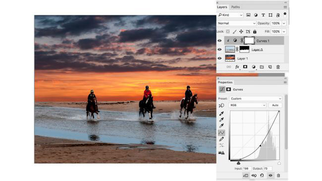Hide the Curves 1 layer

[219, 41]
